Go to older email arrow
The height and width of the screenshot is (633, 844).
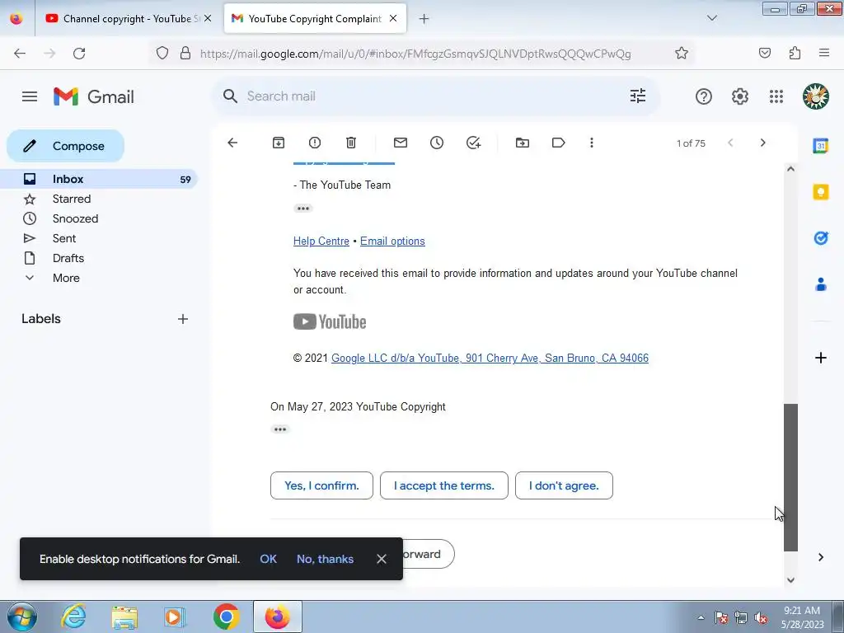point(762,143)
